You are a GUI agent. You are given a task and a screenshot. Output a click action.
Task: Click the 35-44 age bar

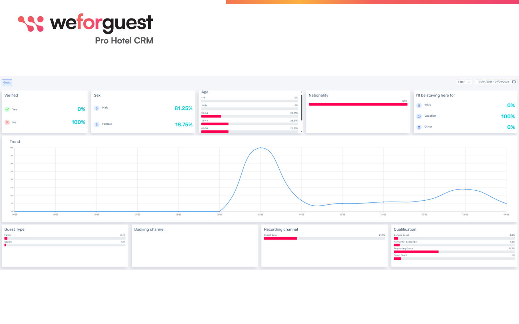coord(250,124)
